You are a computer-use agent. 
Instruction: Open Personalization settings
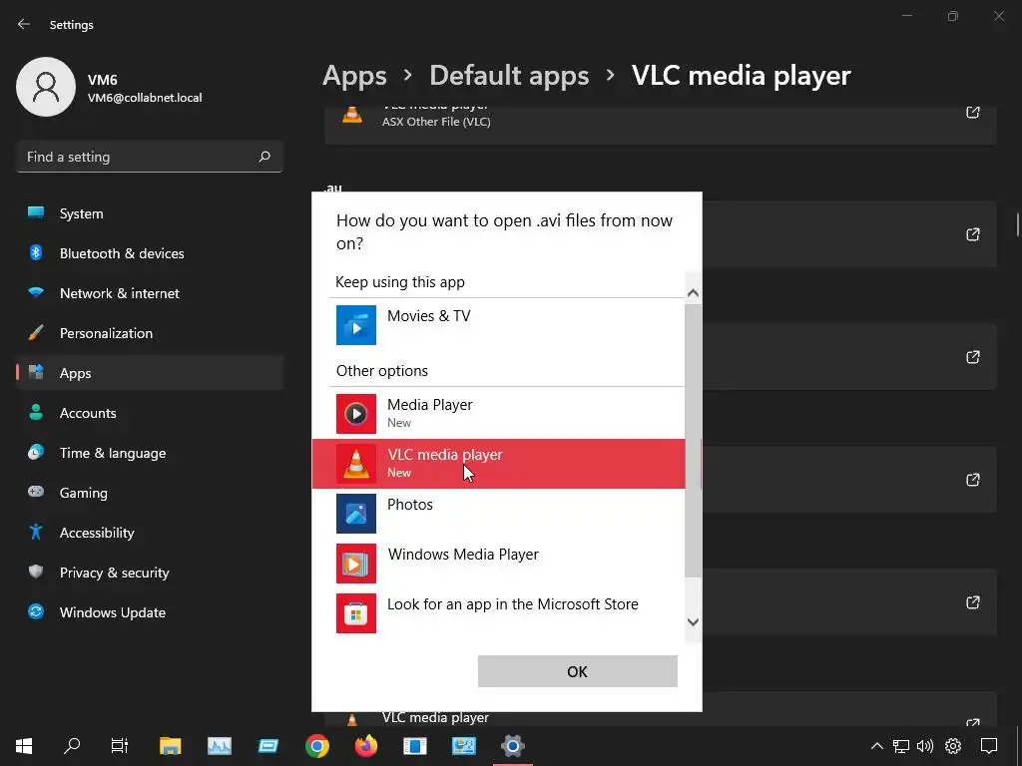coord(150,333)
